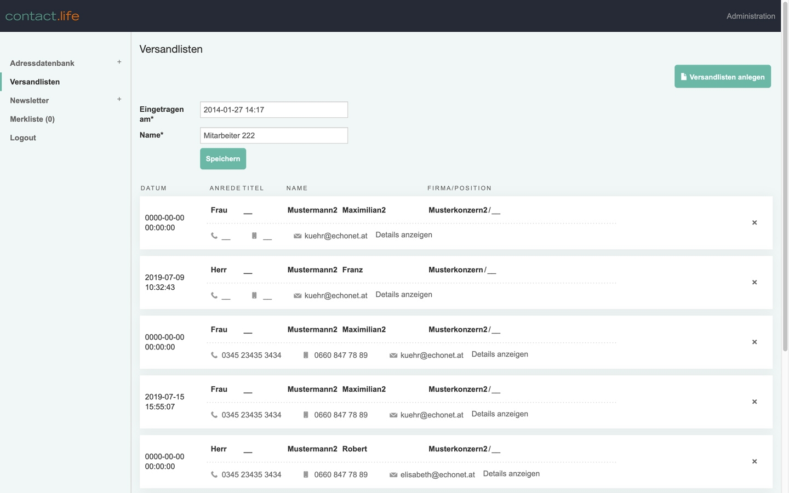Click envelope icon beside elisabeth@echonet.at
789x493 pixels.
[393, 475]
